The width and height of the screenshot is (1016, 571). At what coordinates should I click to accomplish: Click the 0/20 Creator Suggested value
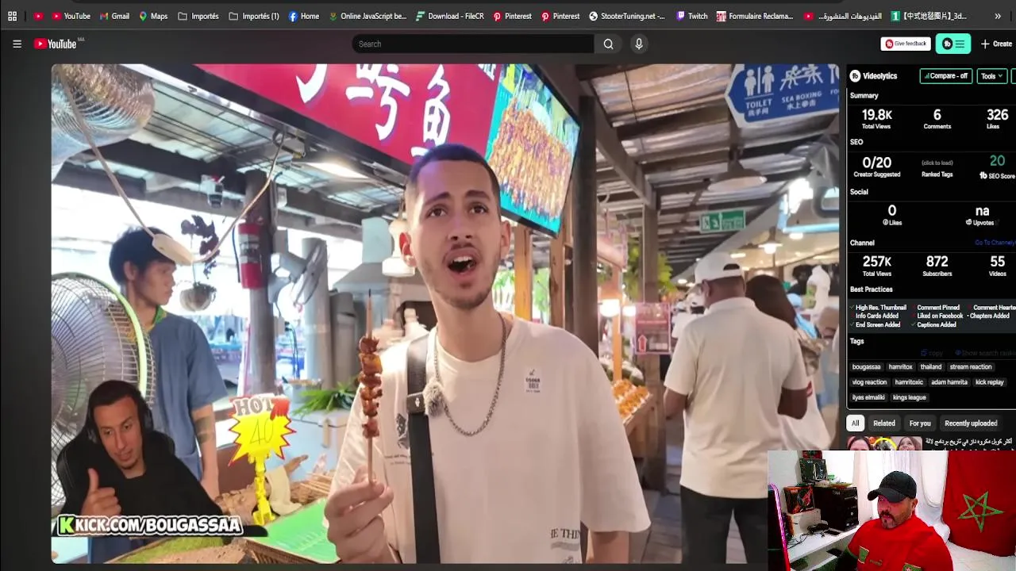pos(876,166)
